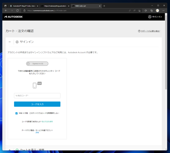This screenshot has height=153, width=170.
Task: Click the 6-digit code input field
Action: [x=37, y=96]
